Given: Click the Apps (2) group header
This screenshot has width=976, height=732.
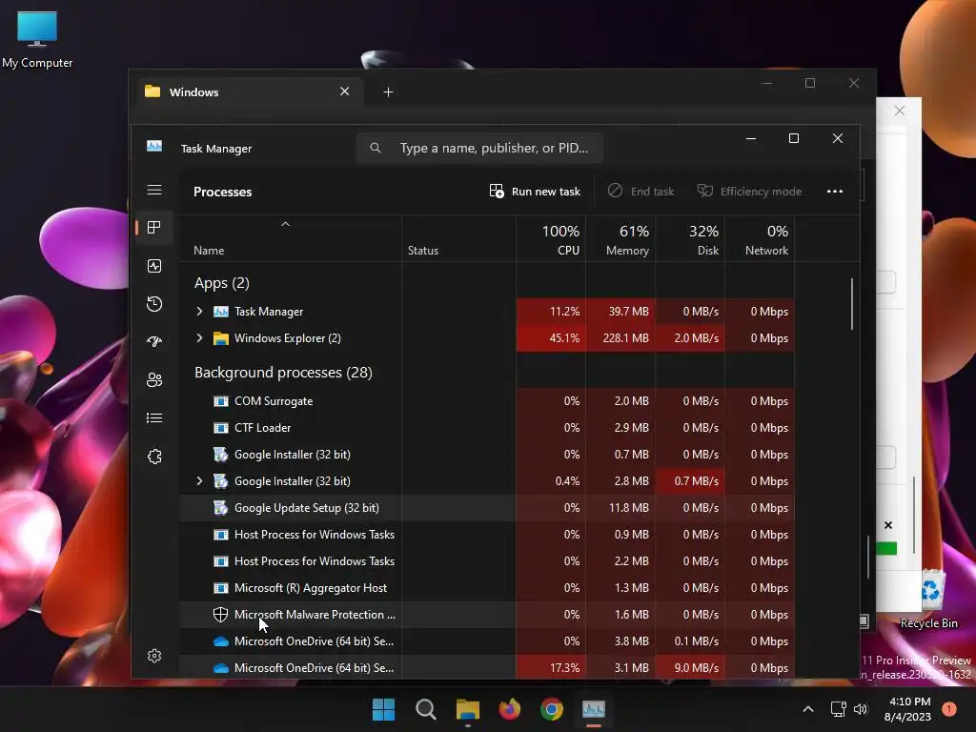Looking at the screenshot, I should click(221, 283).
